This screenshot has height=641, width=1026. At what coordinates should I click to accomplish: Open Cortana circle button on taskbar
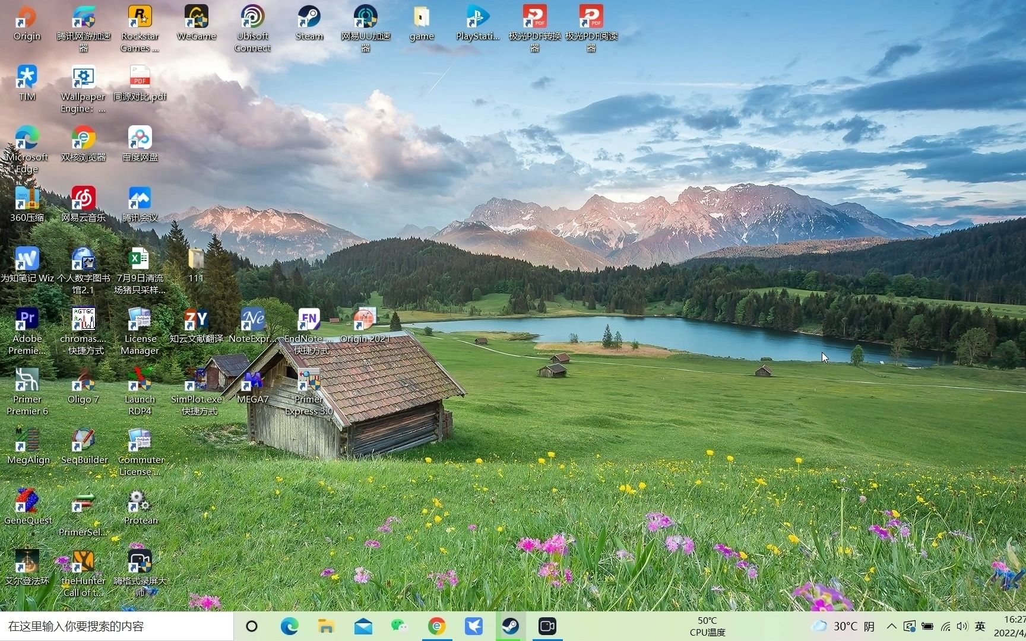point(252,626)
